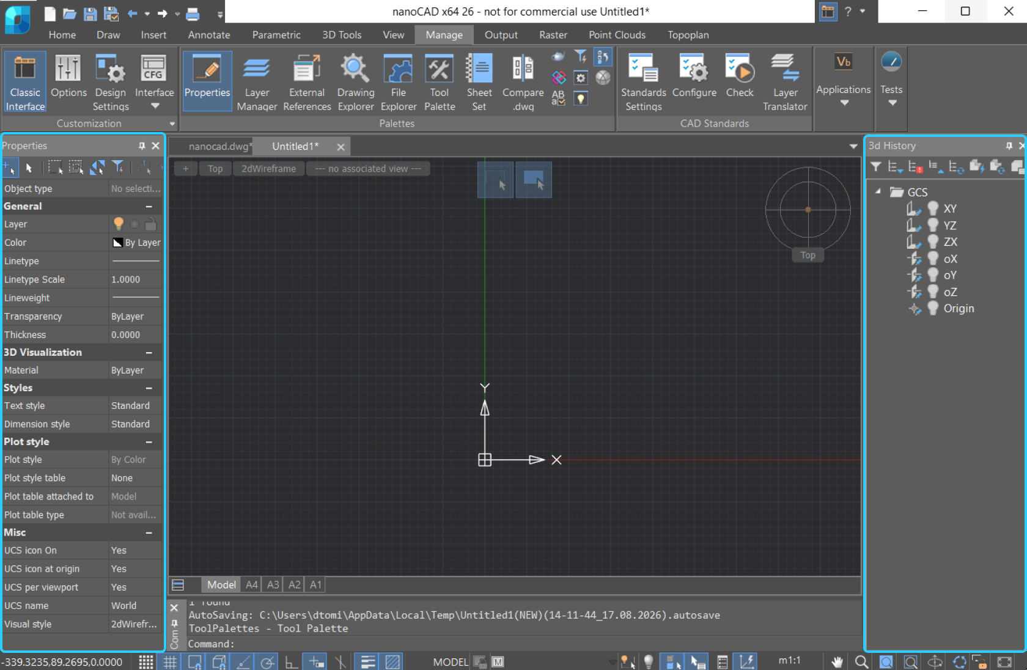Open Design Settings
The image size is (1027, 670).
pos(111,82)
